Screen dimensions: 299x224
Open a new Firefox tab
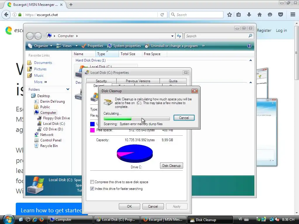(x=71, y=5)
